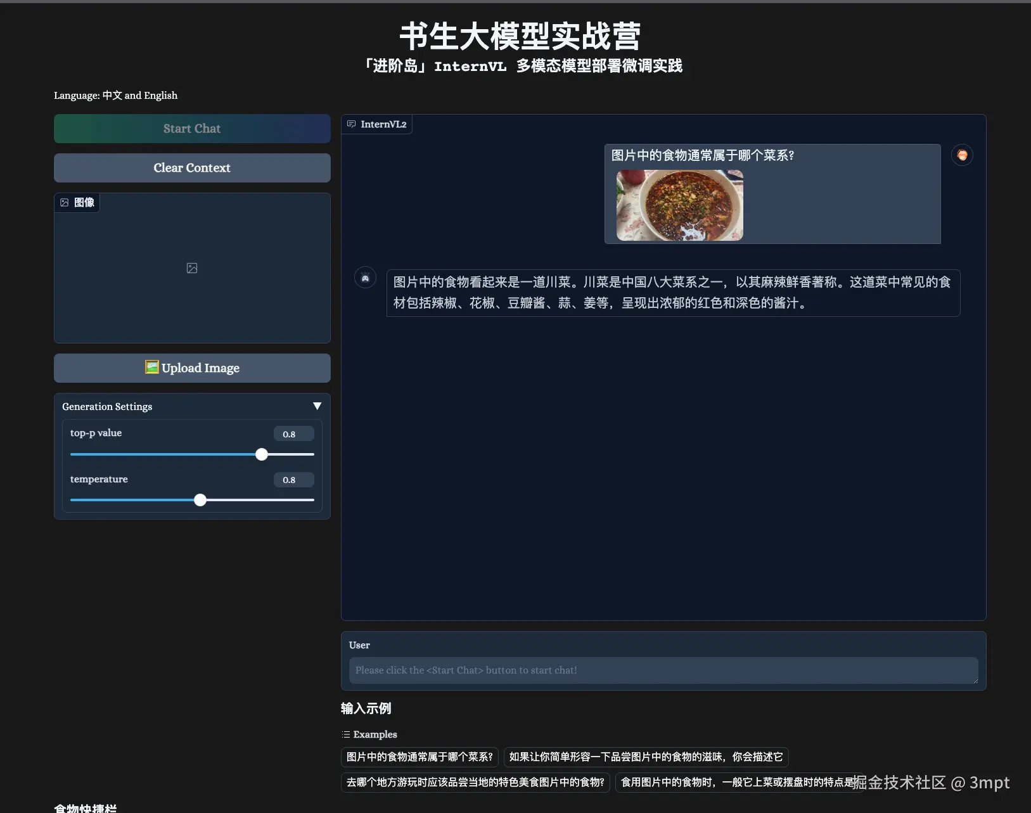The image size is (1031, 813).
Task: Click the bot reply about 川菜
Action: pyautogui.click(x=673, y=293)
